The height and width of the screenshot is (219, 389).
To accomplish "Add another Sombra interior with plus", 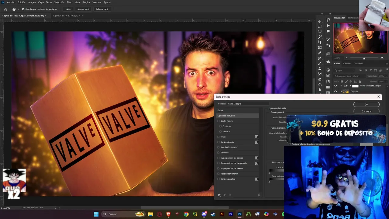I will click(x=256, y=142).
